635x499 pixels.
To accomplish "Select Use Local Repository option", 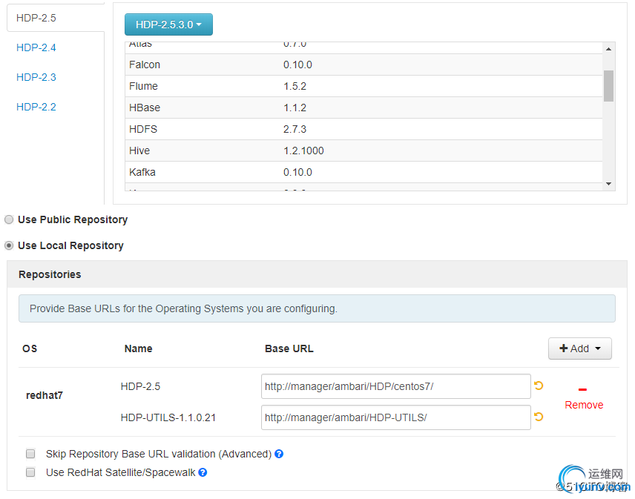I will coord(10,245).
